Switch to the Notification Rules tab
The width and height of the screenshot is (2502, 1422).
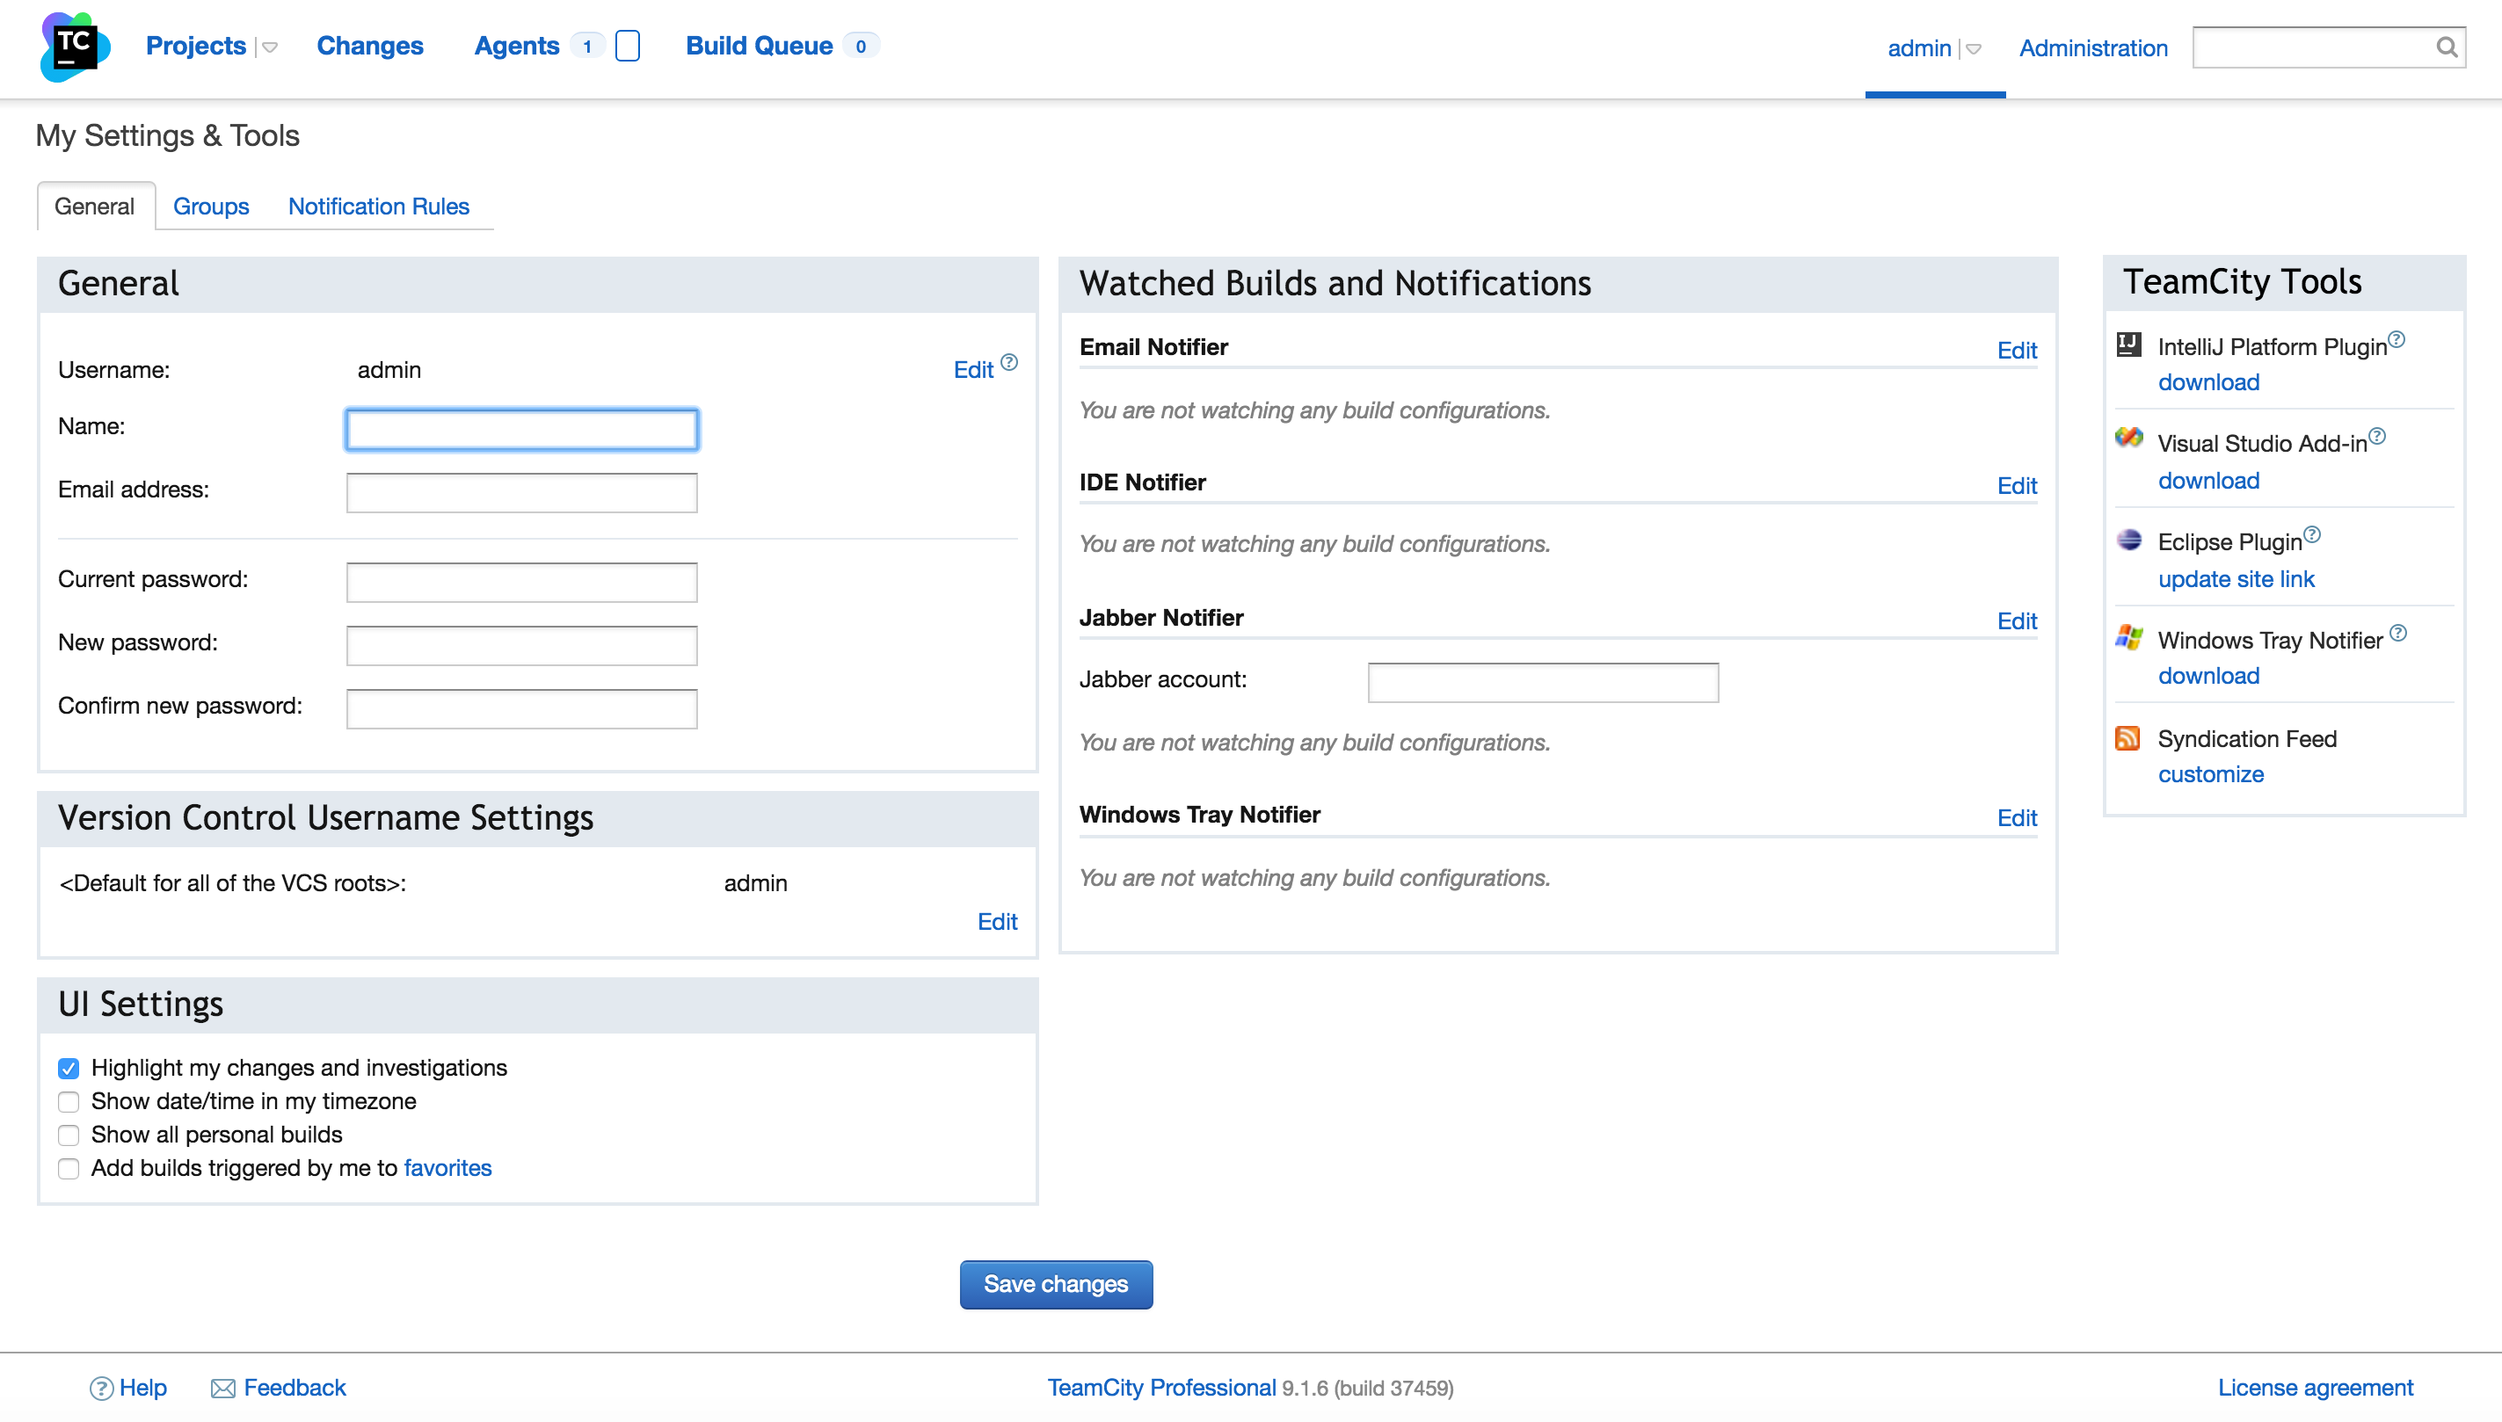(378, 206)
